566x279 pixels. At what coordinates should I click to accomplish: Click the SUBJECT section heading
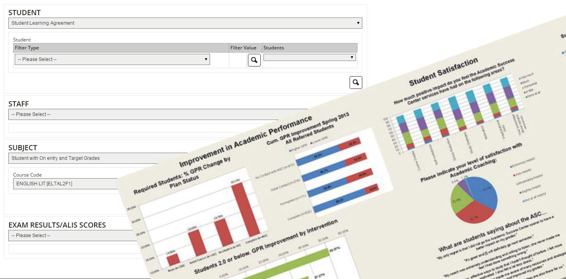coord(23,148)
